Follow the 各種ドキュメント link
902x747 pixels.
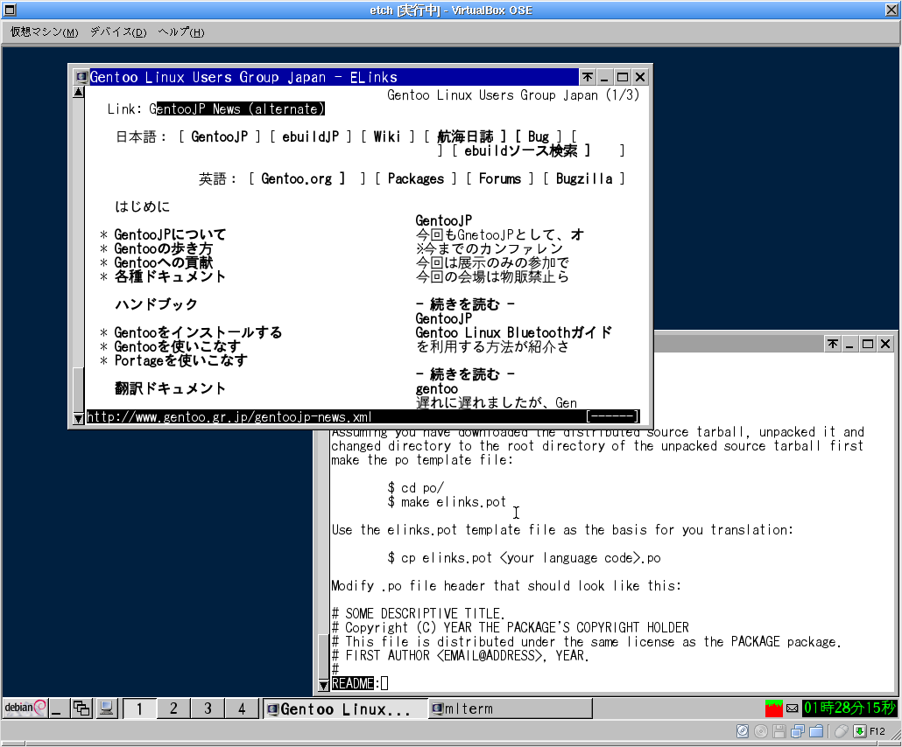170,276
